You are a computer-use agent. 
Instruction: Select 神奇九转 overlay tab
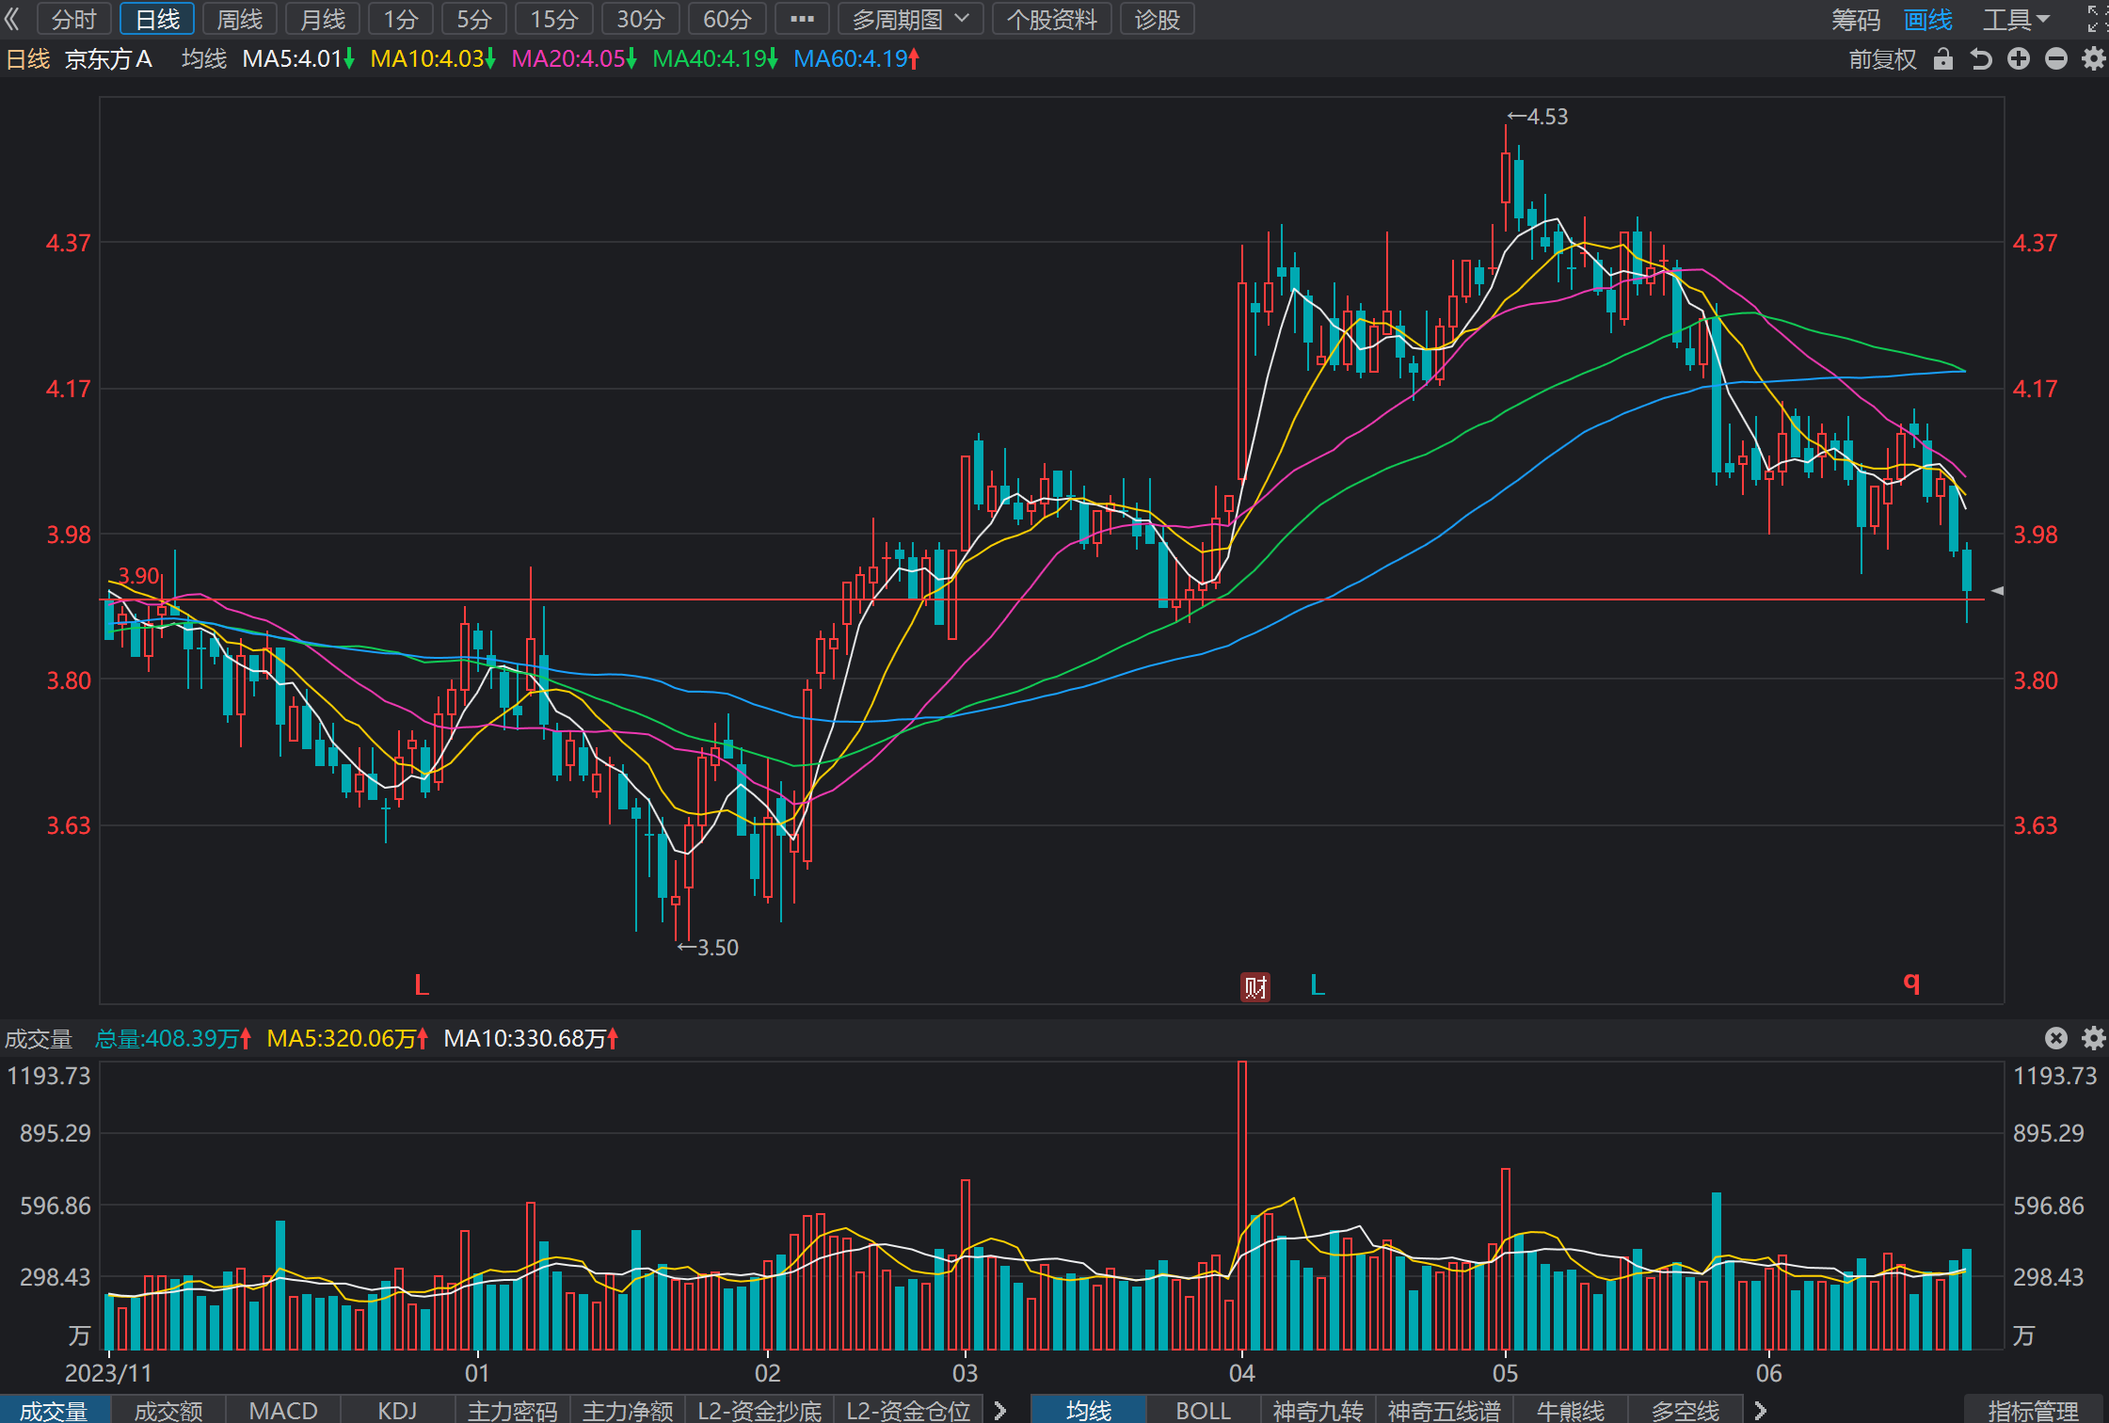point(1318,1410)
